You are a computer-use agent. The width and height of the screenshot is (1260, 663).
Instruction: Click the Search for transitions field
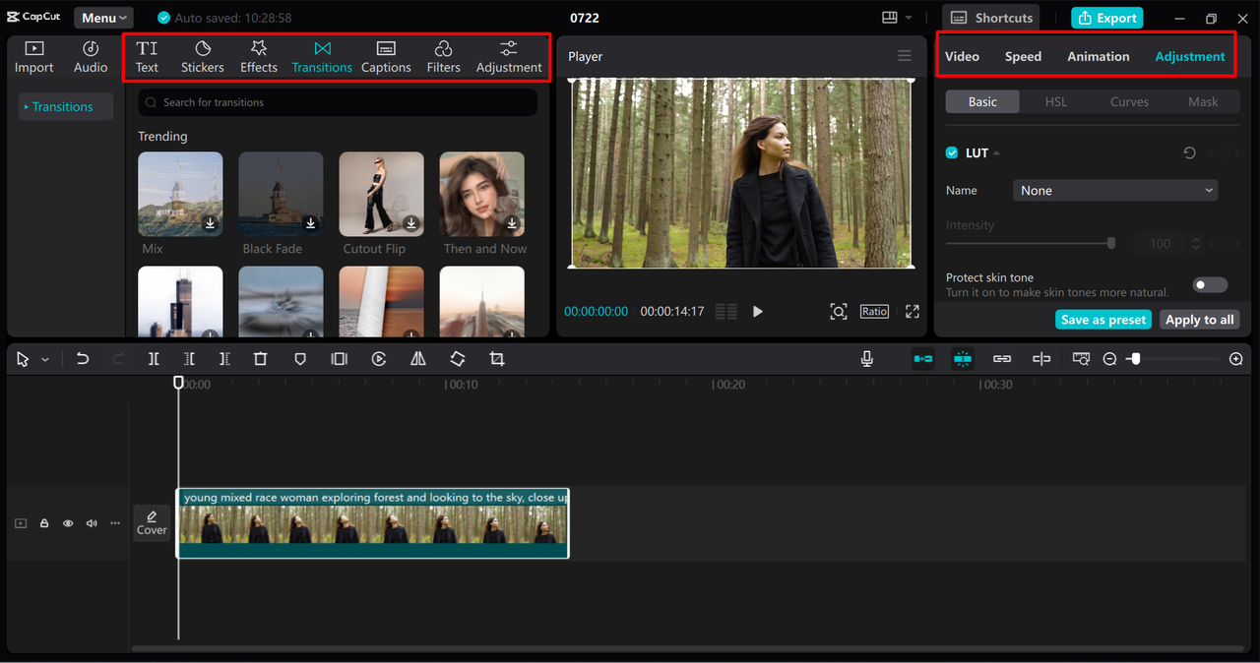click(338, 102)
